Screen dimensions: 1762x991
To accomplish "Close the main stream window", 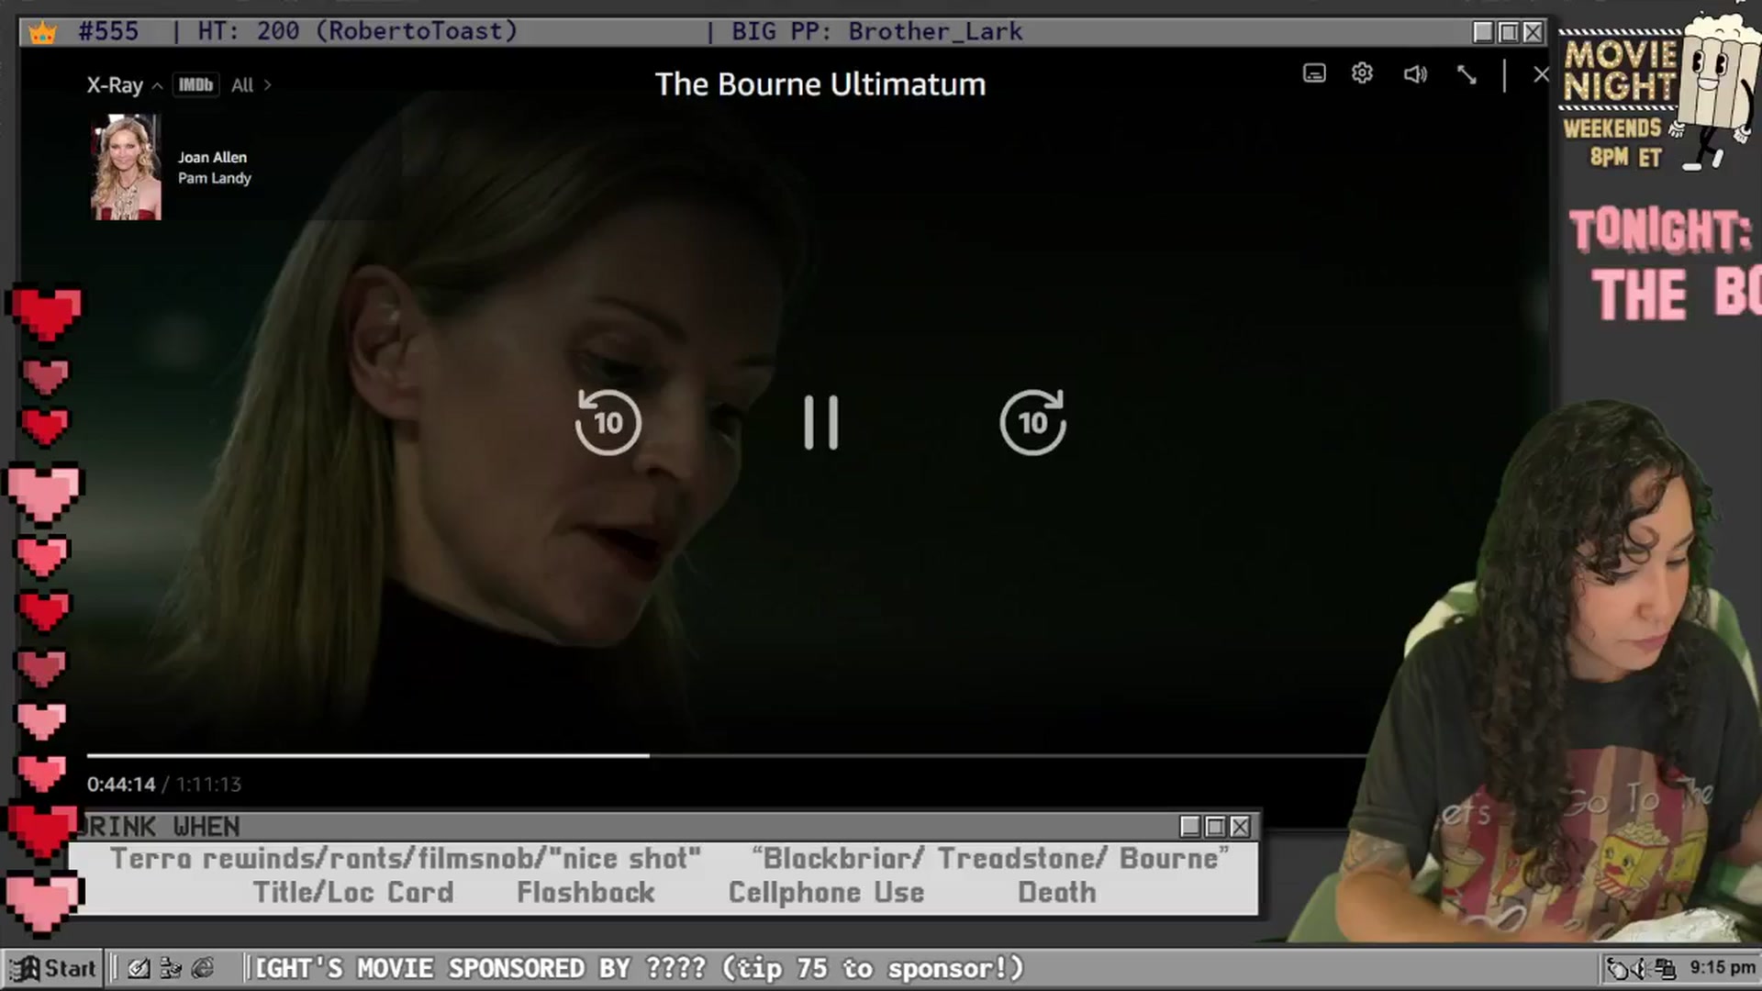I will (x=1533, y=33).
